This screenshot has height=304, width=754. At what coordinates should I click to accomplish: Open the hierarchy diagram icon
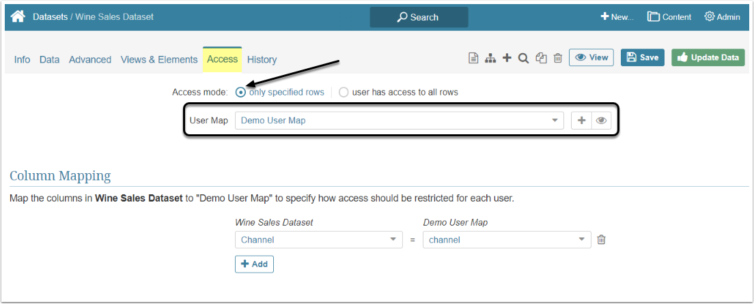pyautogui.click(x=490, y=58)
